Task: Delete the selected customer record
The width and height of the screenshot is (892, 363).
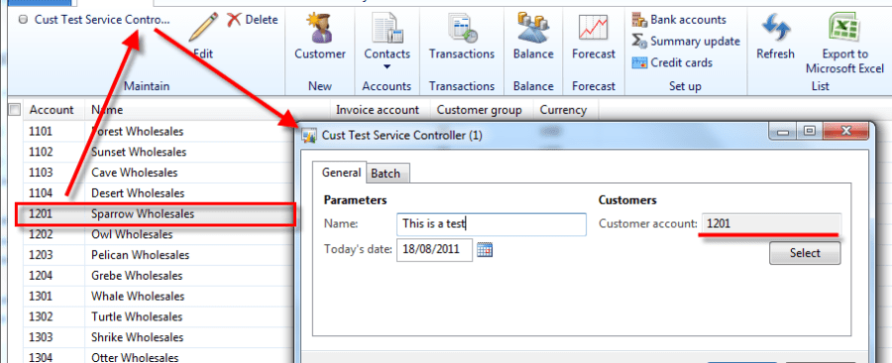Action: (252, 20)
